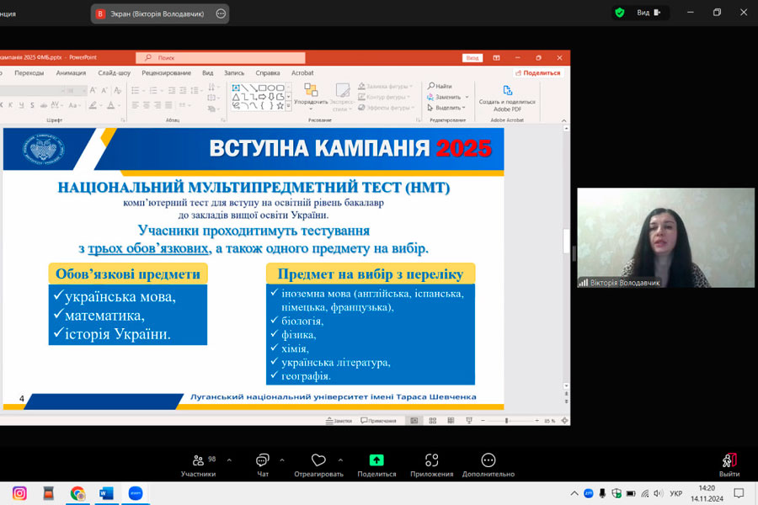
Task: Open Instagram from the Windows taskbar
Action: (x=19, y=493)
